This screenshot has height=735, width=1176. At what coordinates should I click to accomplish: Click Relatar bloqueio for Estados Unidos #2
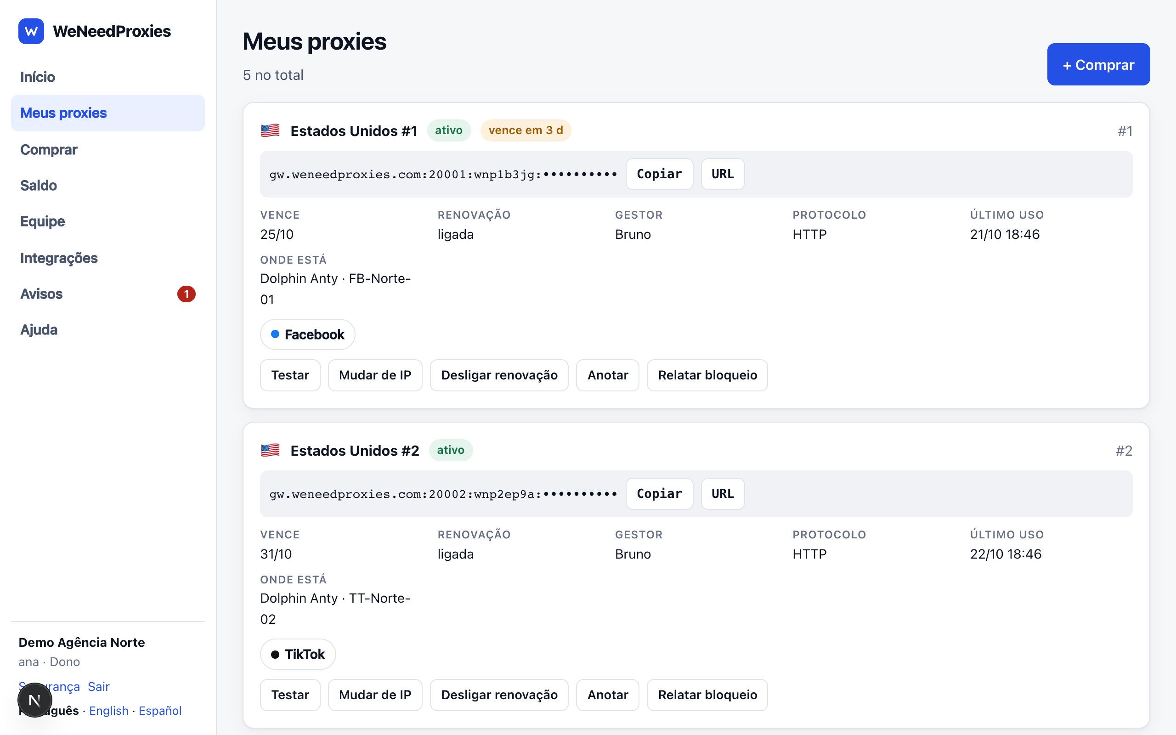[x=707, y=695]
